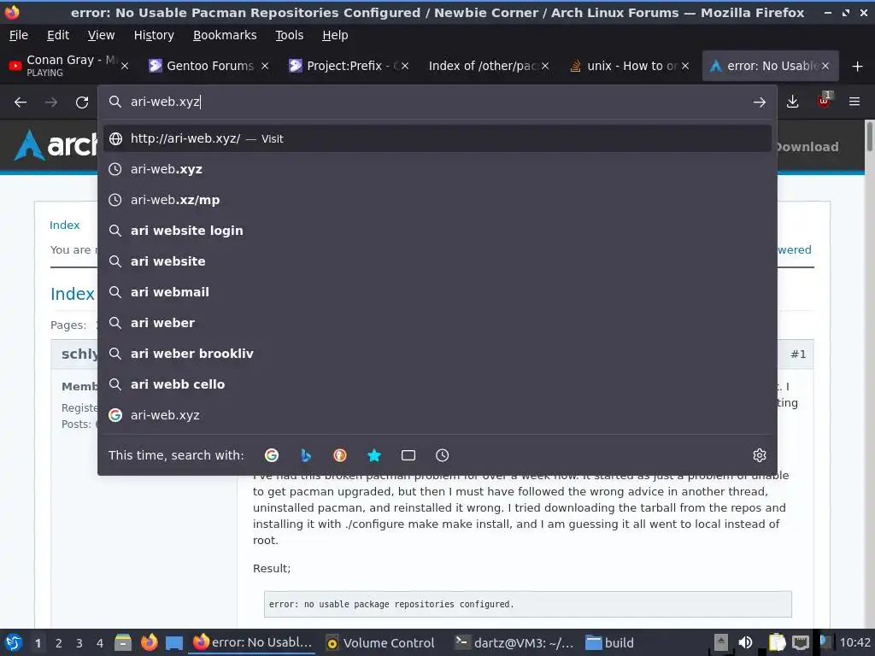Reload the current page
Screen dimensions: 875x656
tap(82, 102)
